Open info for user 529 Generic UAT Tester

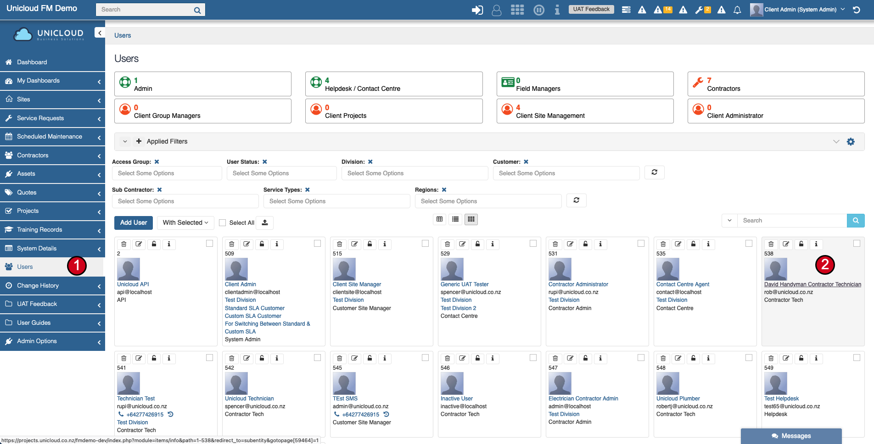pos(493,244)
